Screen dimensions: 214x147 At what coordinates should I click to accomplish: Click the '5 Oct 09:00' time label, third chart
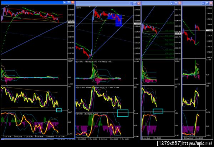(157, 138)
